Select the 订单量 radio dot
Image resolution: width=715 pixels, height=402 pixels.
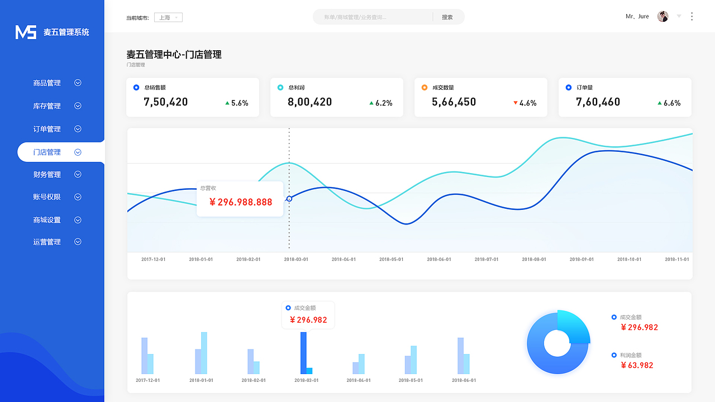(x=569, y=88)
